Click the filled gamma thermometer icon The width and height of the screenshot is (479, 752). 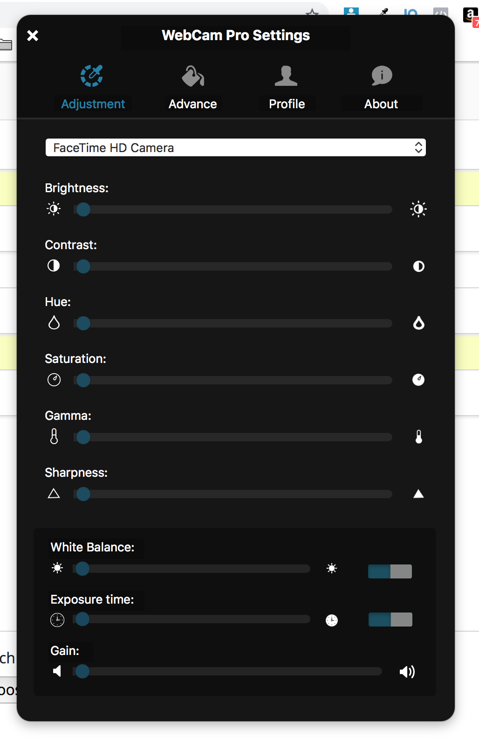point(419,437)
